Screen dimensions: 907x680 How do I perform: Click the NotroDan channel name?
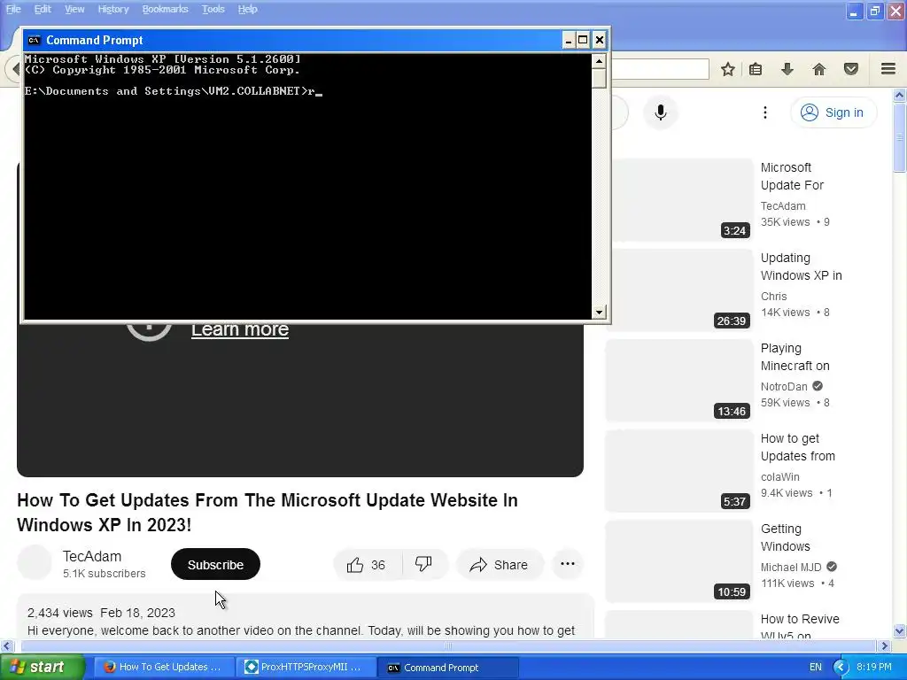(784, 387)
